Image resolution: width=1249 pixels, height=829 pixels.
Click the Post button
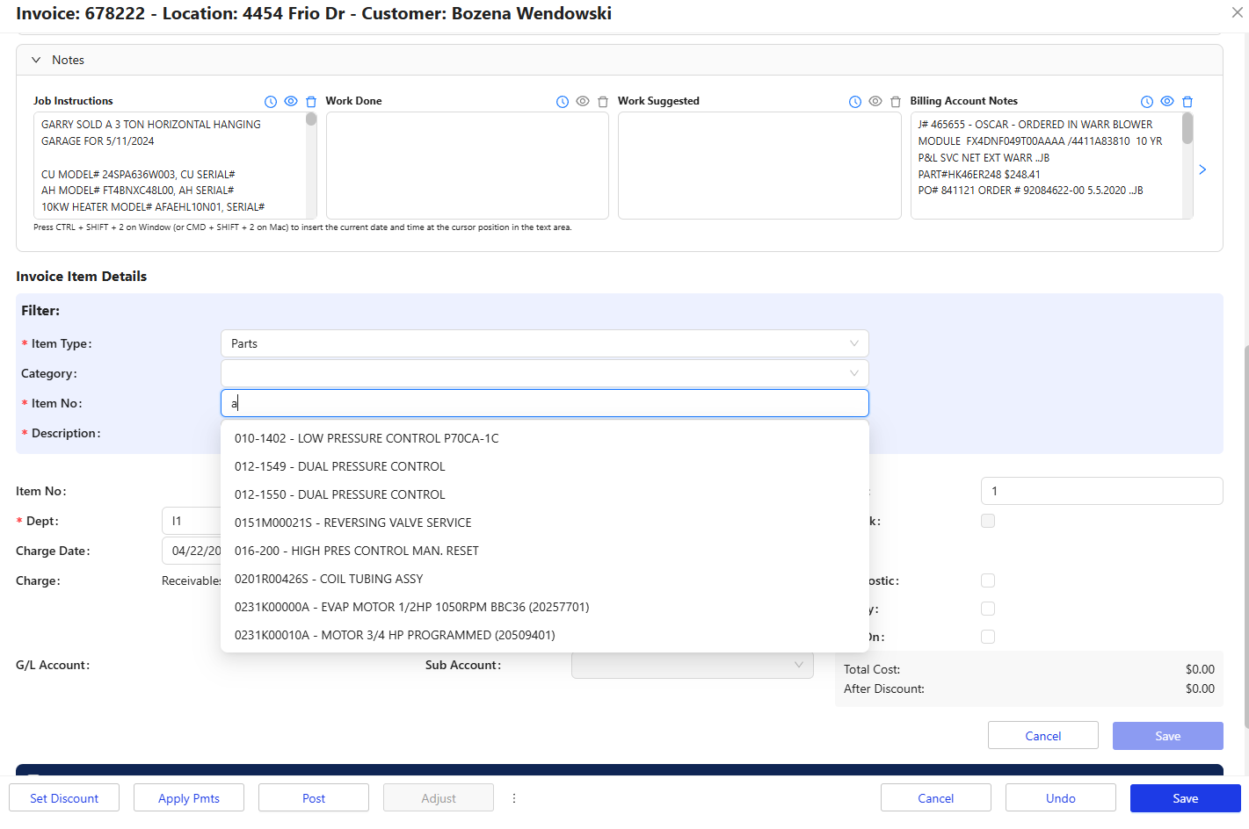[x=314, y=798]
